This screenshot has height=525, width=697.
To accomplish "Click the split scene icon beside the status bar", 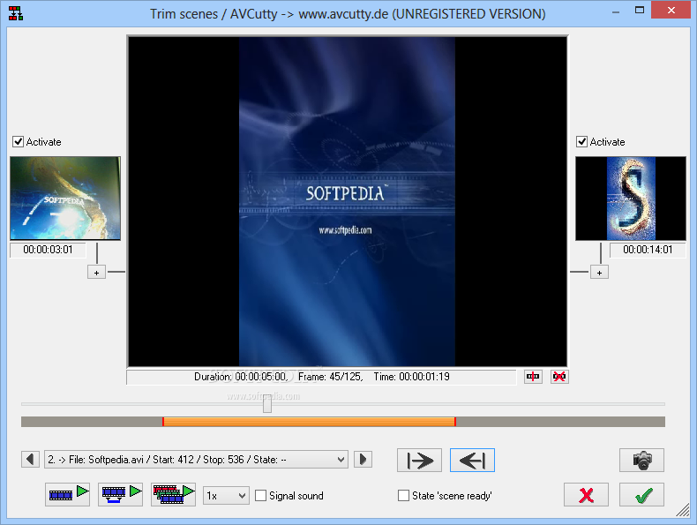I will click(533, 377).
